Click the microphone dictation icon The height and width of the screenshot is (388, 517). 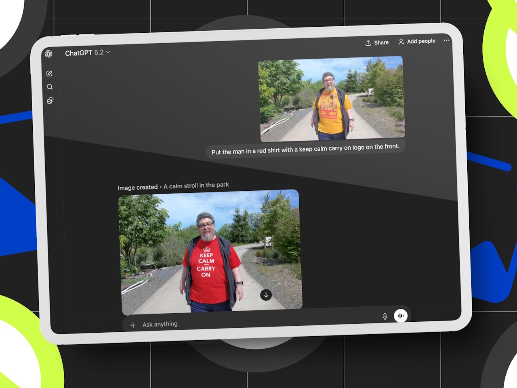pos(385,316)
